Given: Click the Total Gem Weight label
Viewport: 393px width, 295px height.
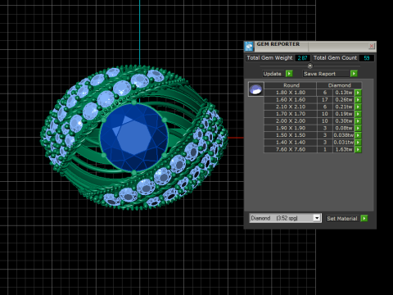Looking at the screenshot, I should [269, 58].
